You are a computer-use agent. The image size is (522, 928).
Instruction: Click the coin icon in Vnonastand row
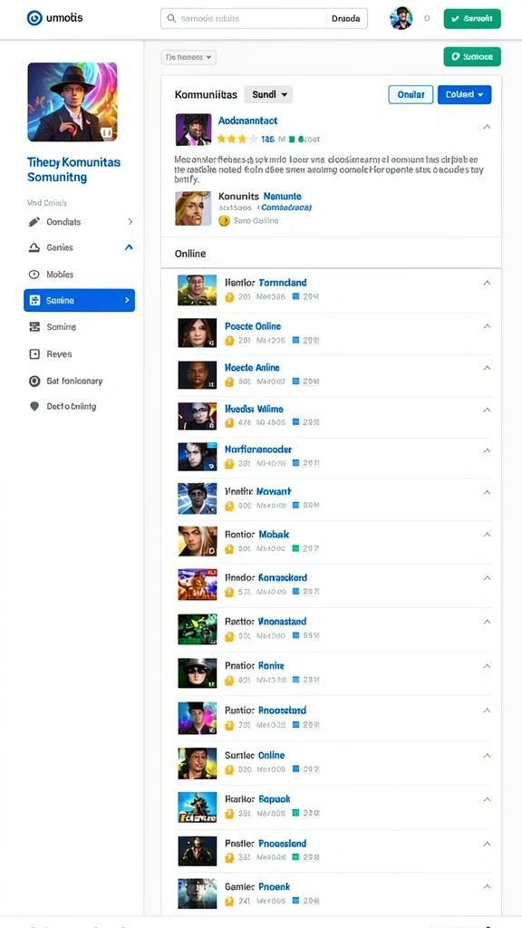pos(229,636)
